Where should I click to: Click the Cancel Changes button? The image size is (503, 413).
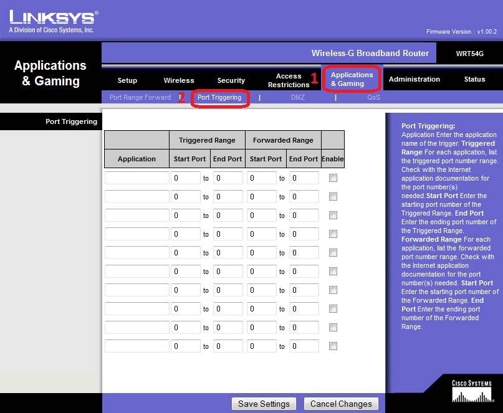tap(341, 404)
